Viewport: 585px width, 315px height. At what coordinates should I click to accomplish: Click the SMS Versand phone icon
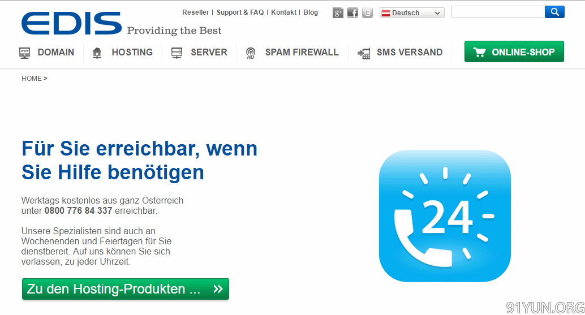364,53
